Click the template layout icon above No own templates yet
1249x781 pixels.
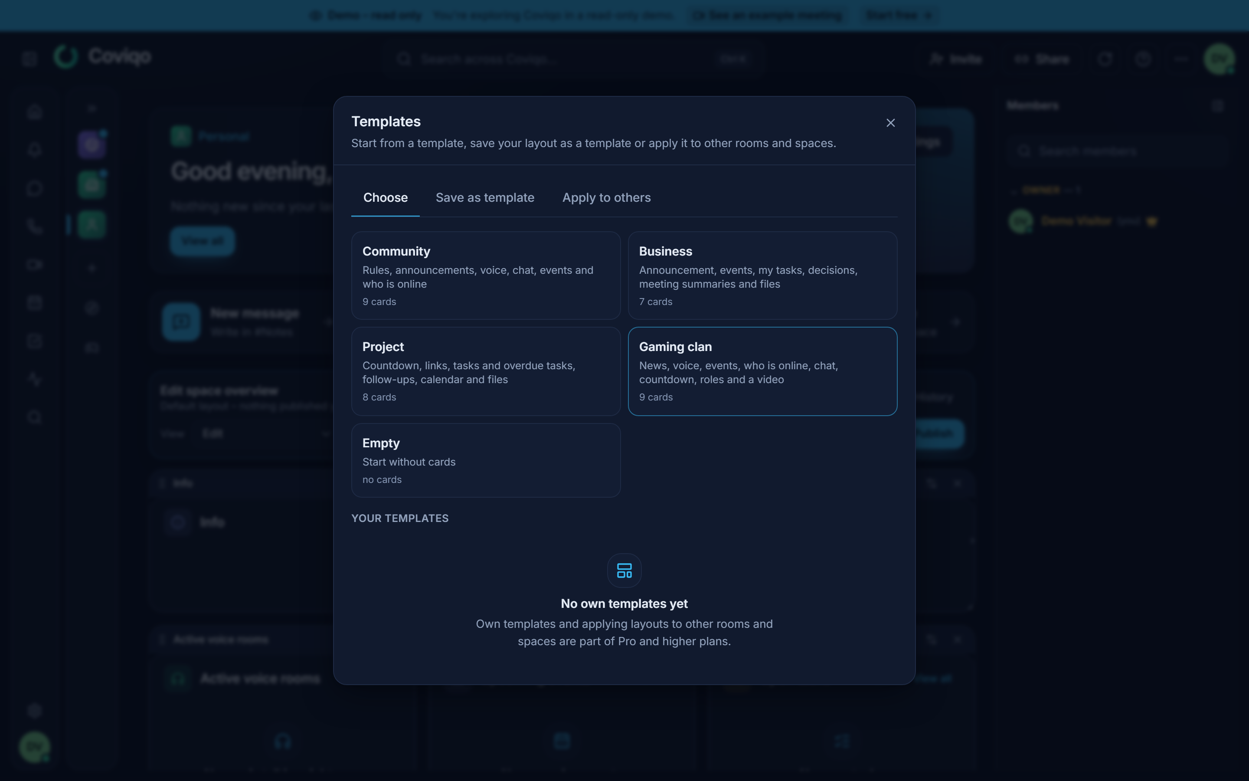(x=624, y=570)
